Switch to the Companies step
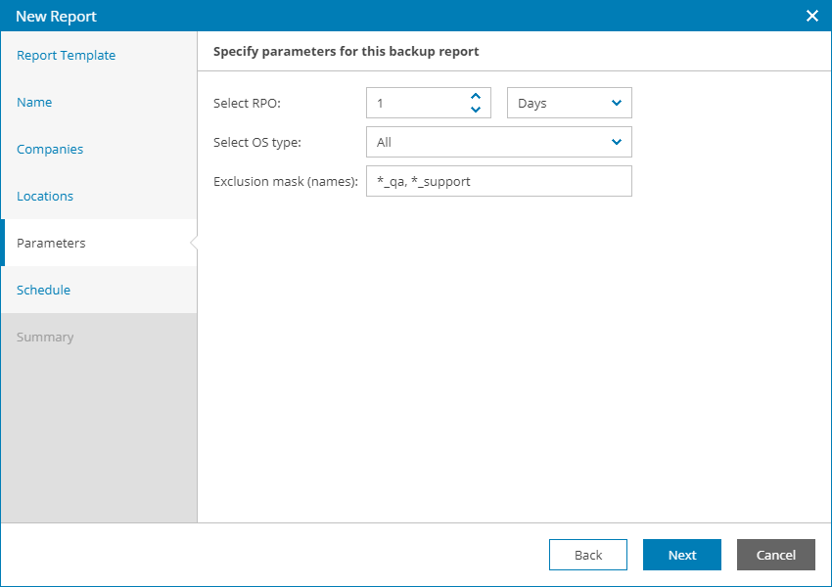Screen dimensions: 832x587 50,150
